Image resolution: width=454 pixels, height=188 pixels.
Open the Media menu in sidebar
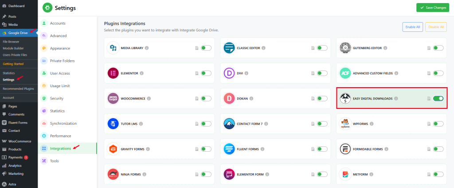click(x=19, y=25)
